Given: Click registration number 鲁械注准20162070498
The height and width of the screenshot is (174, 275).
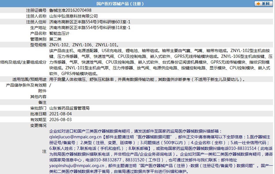Looking at the screenshot, I should (70, 10).
